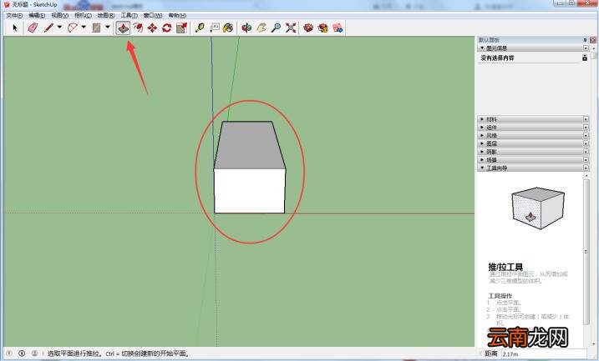The image size is (599, 361).
Task: Collapse the 工具向导 panel
Action: coord(482,168)
